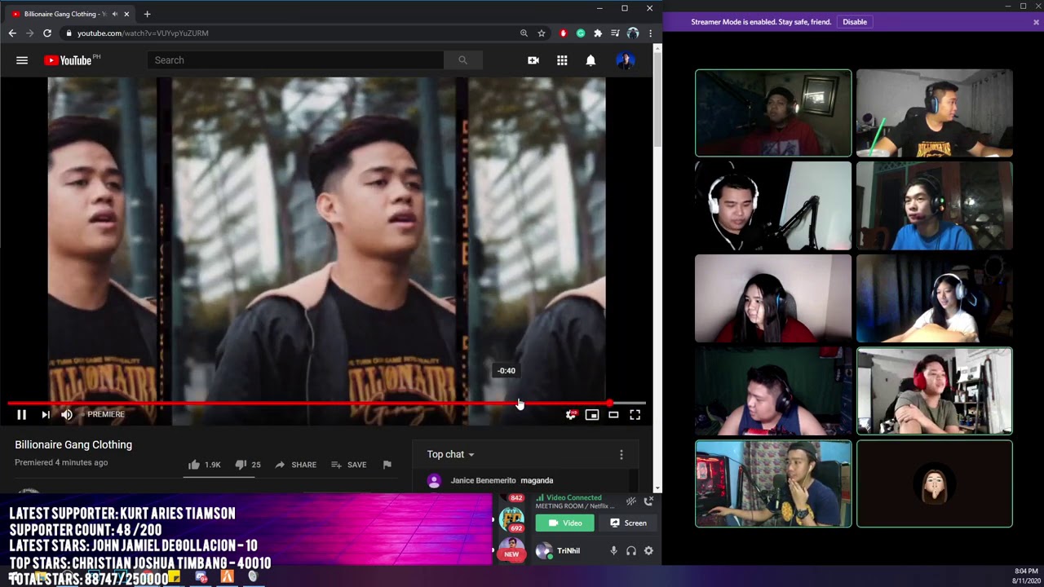Skip to the next video
Screen dimensions: 1044x587
coord(46,414)
